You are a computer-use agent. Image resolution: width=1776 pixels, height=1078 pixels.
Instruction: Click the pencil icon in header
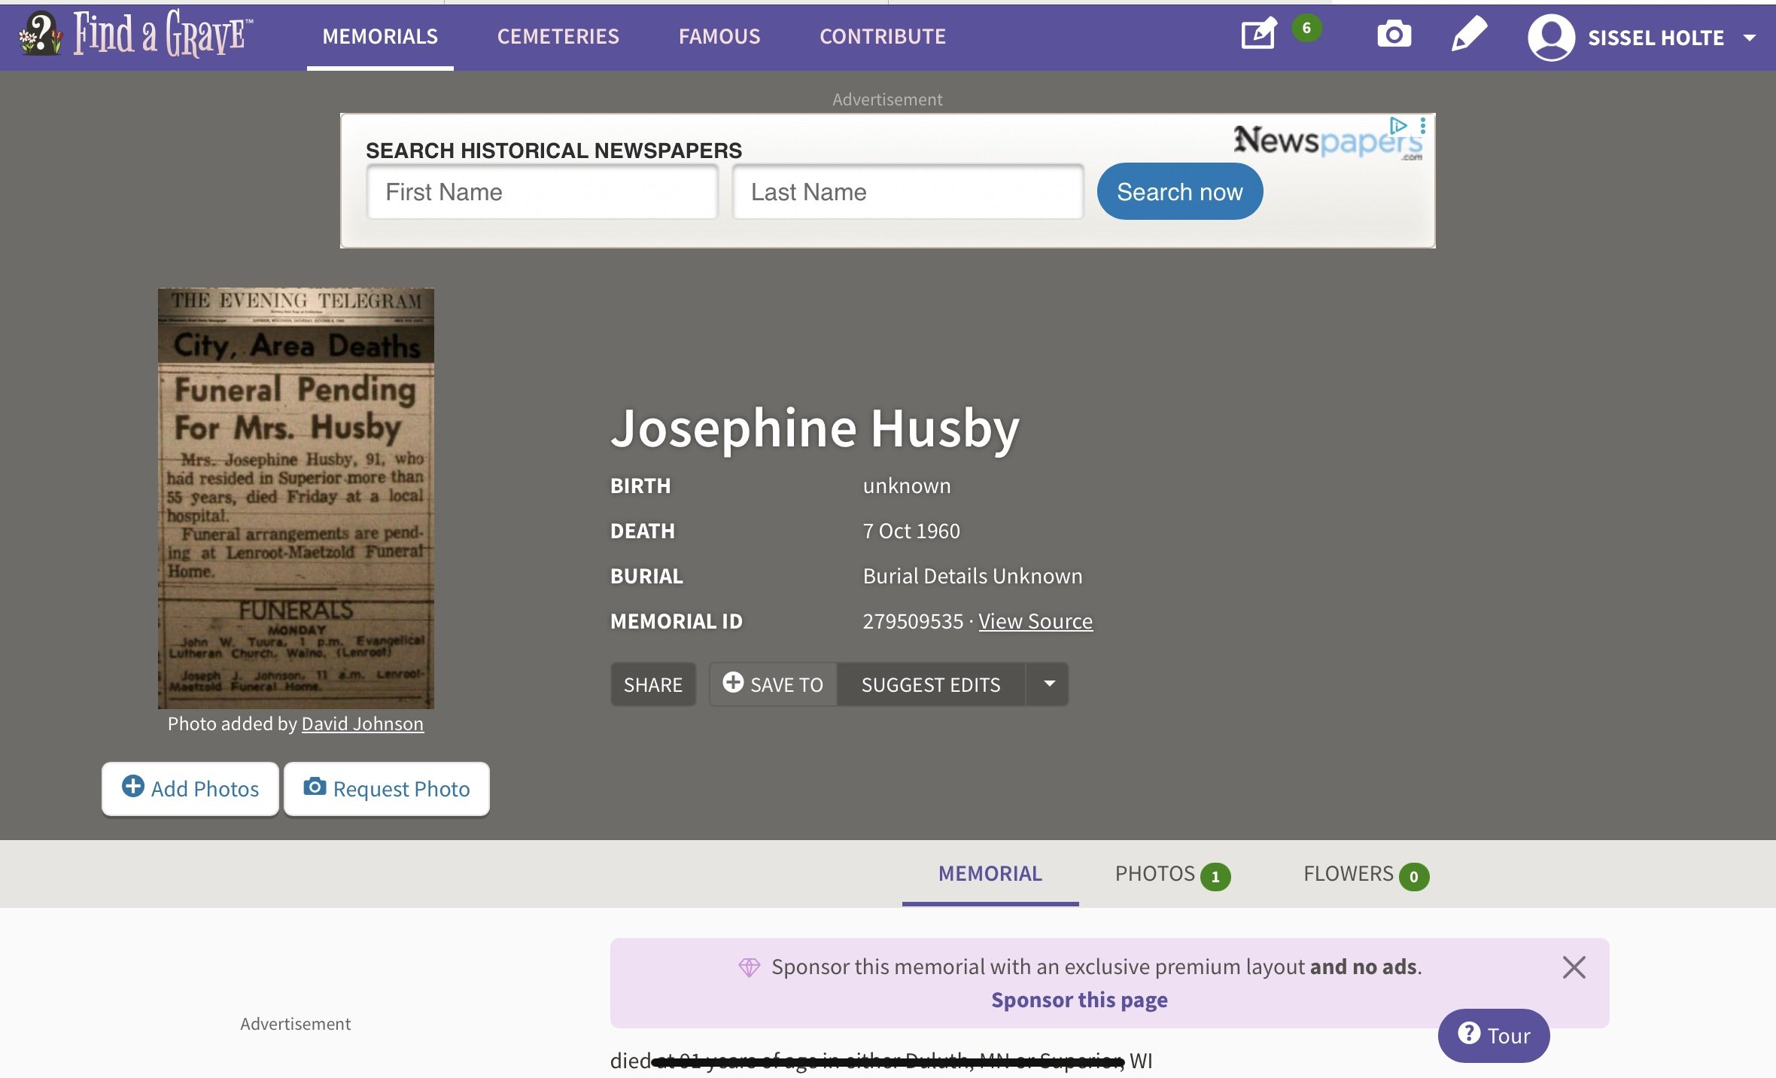tap(1469, 35)
